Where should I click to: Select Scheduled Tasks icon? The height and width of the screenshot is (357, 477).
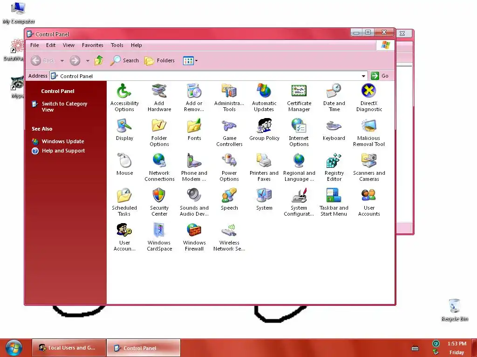(124, 202)
